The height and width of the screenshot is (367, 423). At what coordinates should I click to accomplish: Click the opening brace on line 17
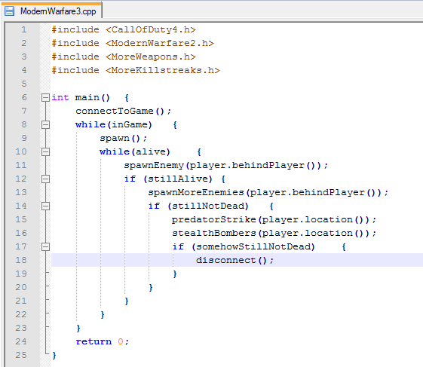[344, 246]
